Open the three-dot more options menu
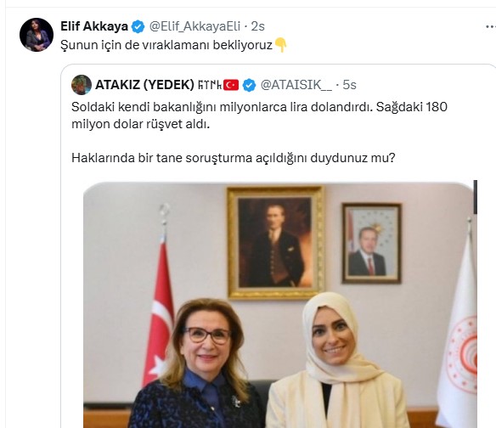Screen dimensions: 496x428 490,27
